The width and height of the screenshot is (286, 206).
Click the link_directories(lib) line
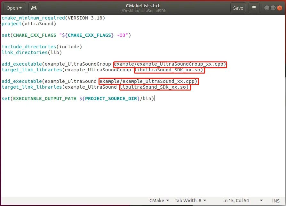click(x=32, y=52)
